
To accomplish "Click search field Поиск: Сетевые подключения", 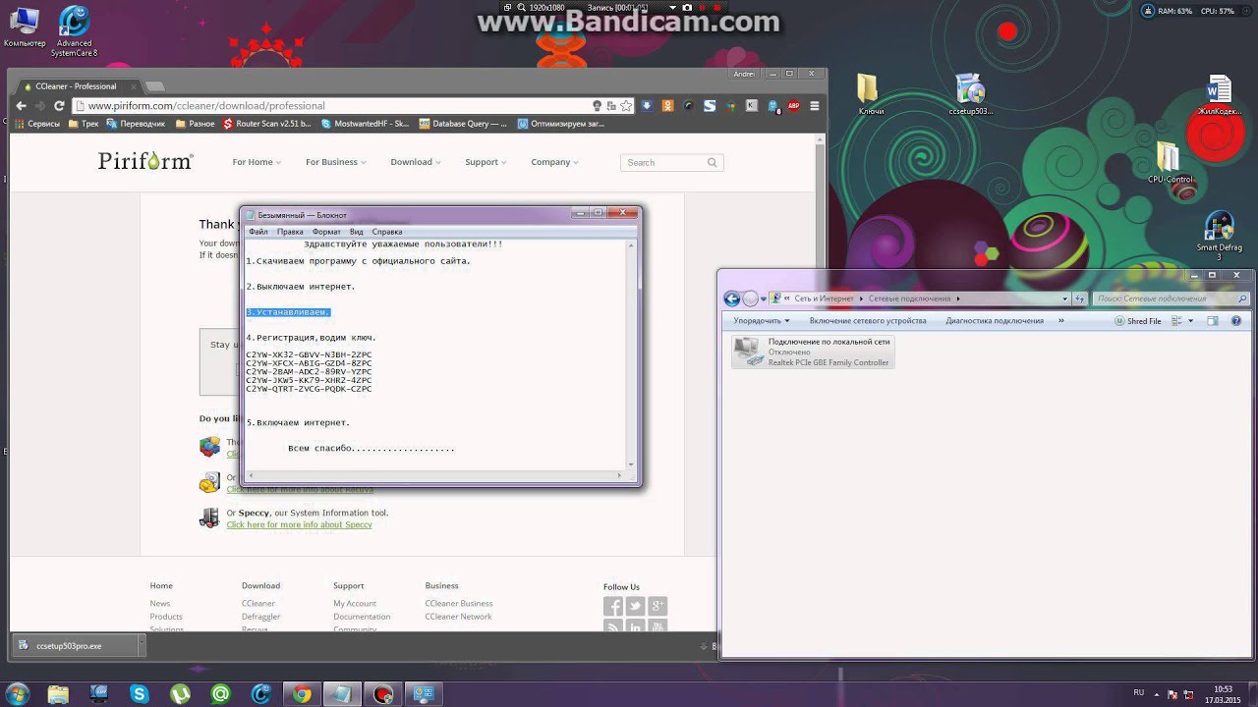I will [1171, 299].
